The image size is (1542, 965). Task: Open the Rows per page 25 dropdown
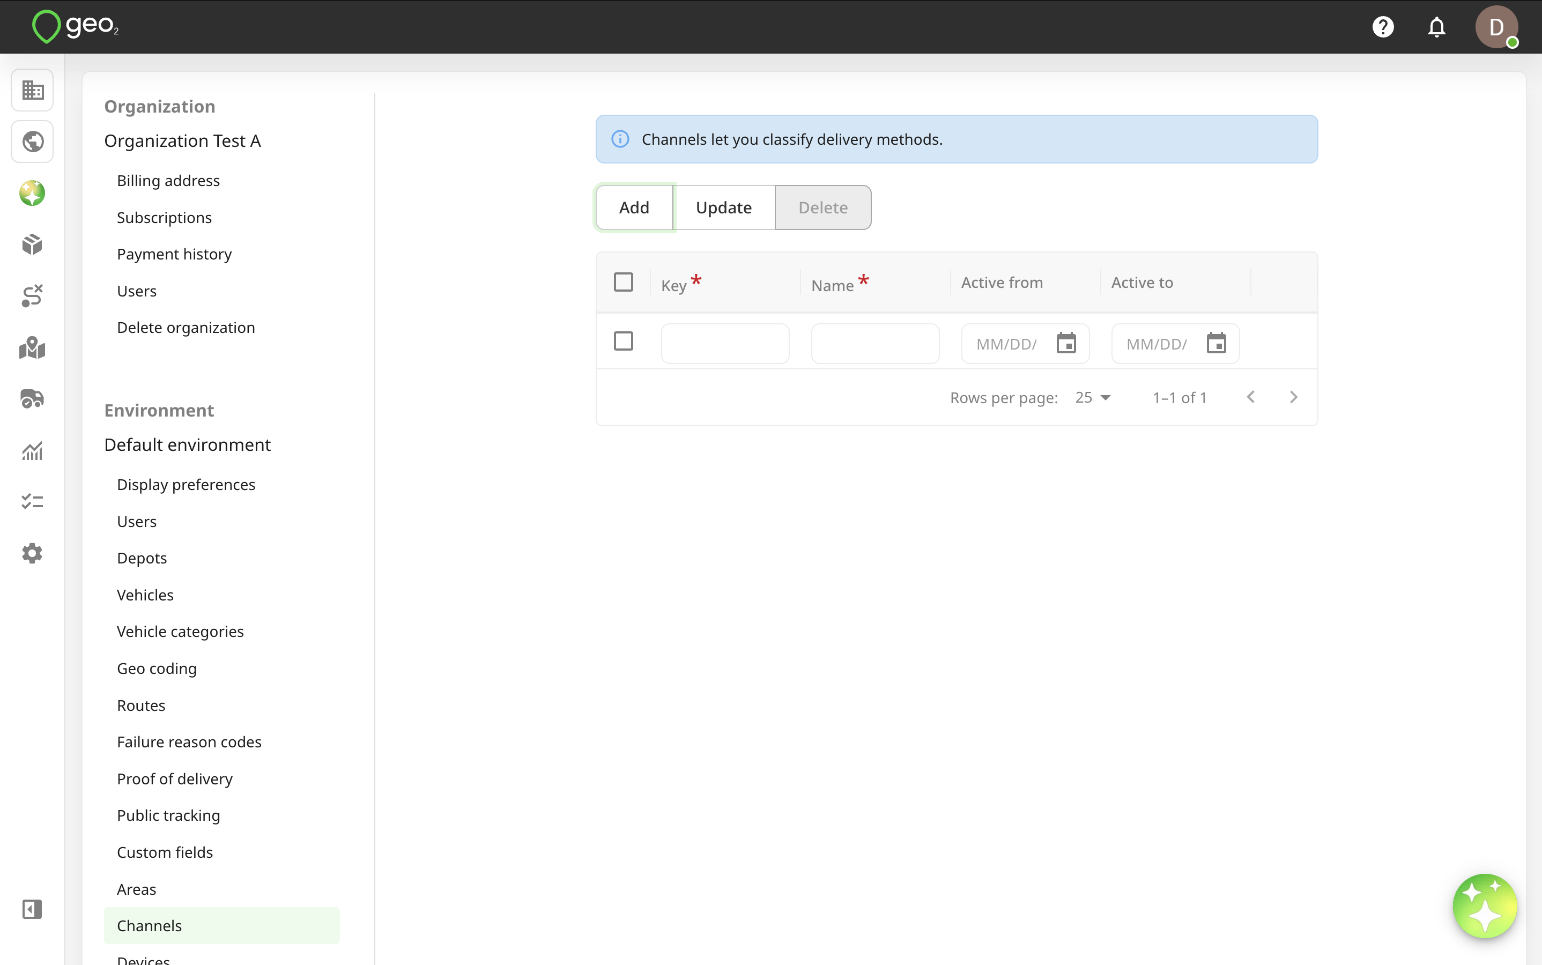(1092, 397)
